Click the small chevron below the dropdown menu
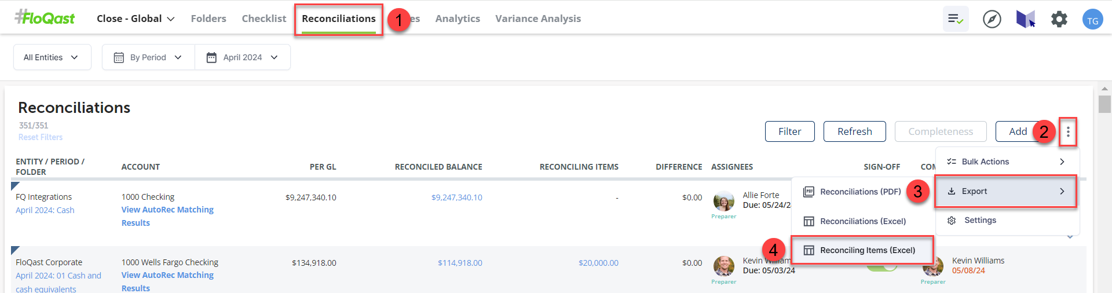The image size is (1112, 293). 1070,237
